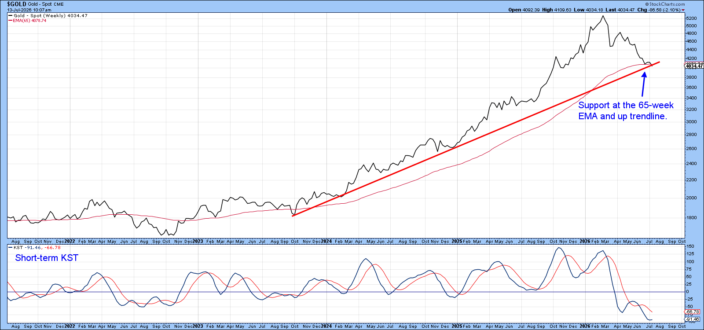Click the 'KST -91.46, -66.78' legend text
Screen dimensions: 704x330
(x=37, y=248)
